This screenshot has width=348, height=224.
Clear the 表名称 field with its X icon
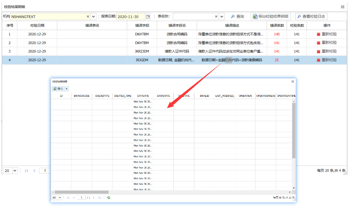tap(216, 17)
